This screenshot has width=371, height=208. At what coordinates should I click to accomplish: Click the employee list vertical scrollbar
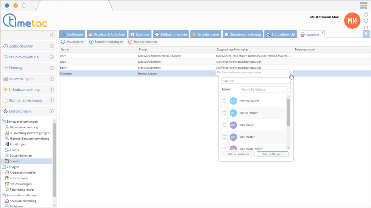[288, 113]
